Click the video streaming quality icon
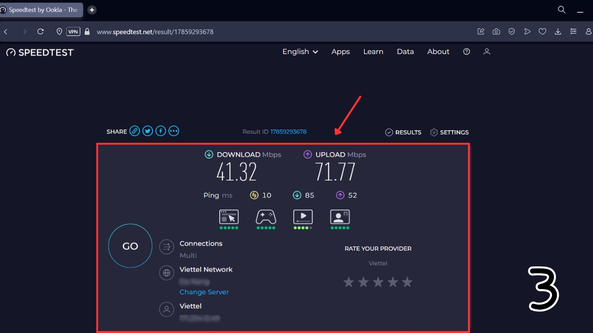 (x=303, y=217)
